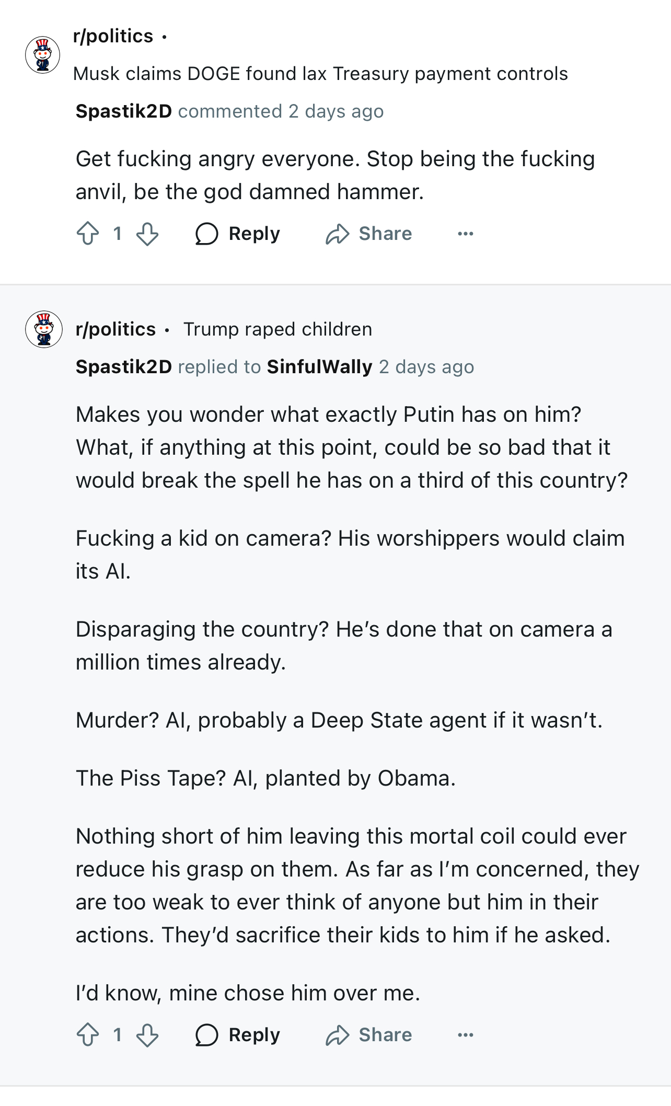Click Reply speech bubble on first comment
The image size is (671, 1106).
[x=207, y=234]
